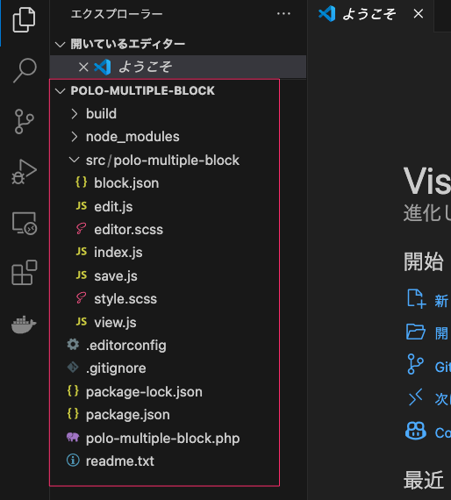Open the Docker view icon

[24, 325]
